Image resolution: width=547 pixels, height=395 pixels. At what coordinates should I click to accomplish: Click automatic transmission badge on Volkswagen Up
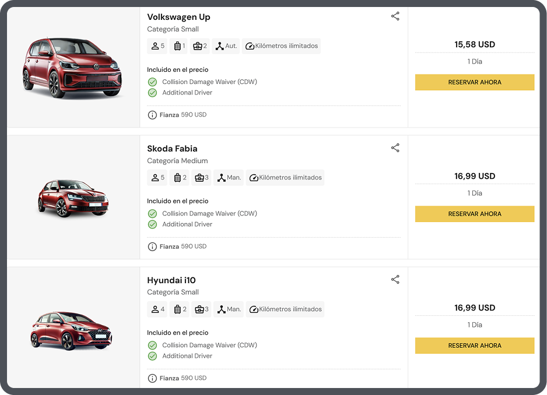pos(226,46)
